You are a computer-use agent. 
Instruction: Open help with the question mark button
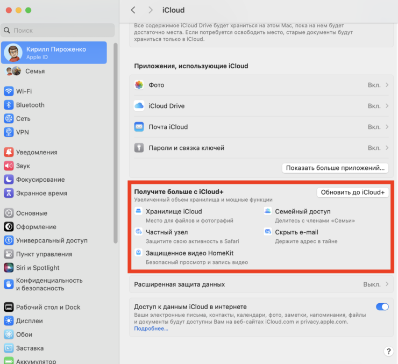[388, 351]
